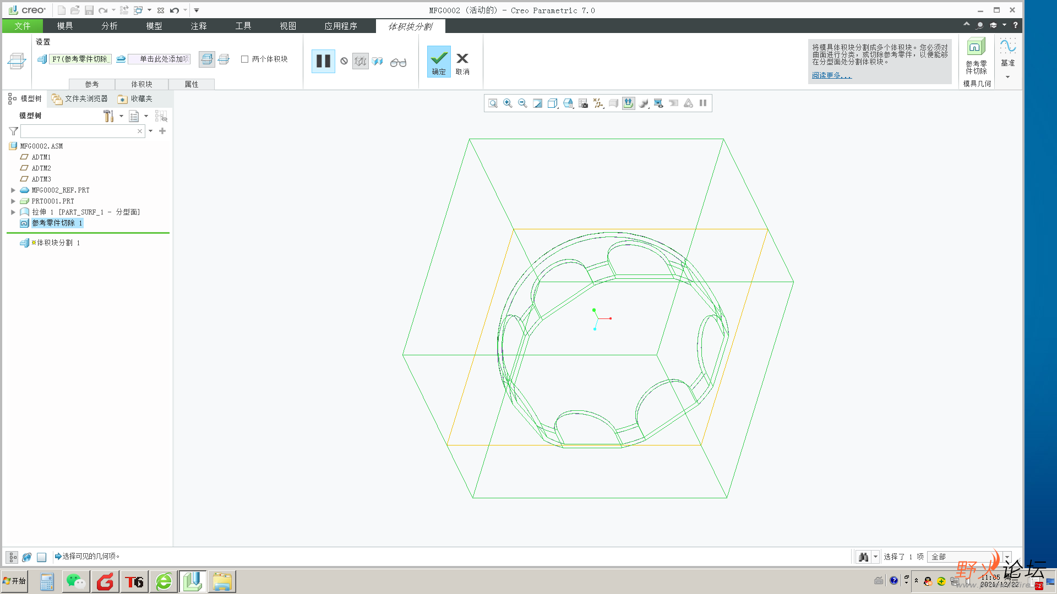Click the gray pause icon in graphics toolbar
Viewport: 1057px width, 594px height.
pos(703,103)
